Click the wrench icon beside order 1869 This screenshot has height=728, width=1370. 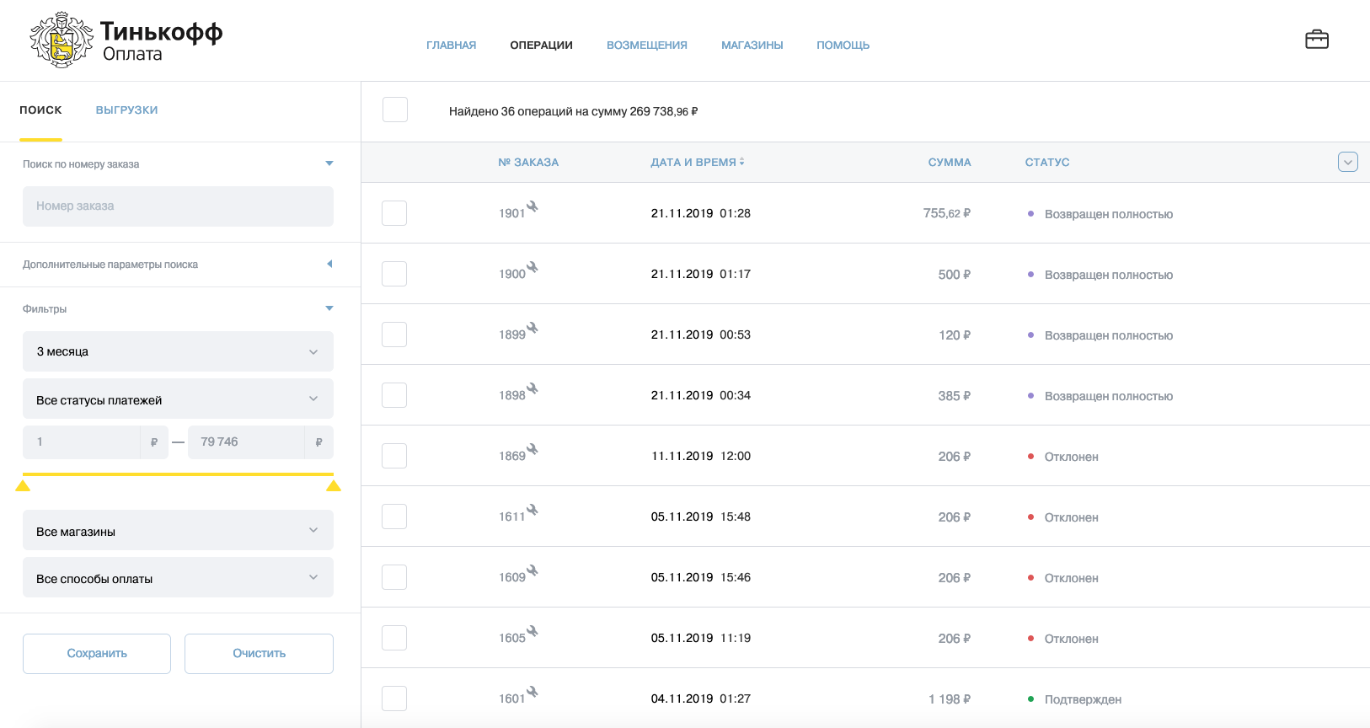(532, 449)
